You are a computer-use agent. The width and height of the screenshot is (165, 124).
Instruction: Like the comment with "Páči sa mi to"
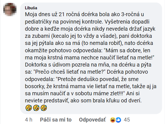[x=56, y=120]
